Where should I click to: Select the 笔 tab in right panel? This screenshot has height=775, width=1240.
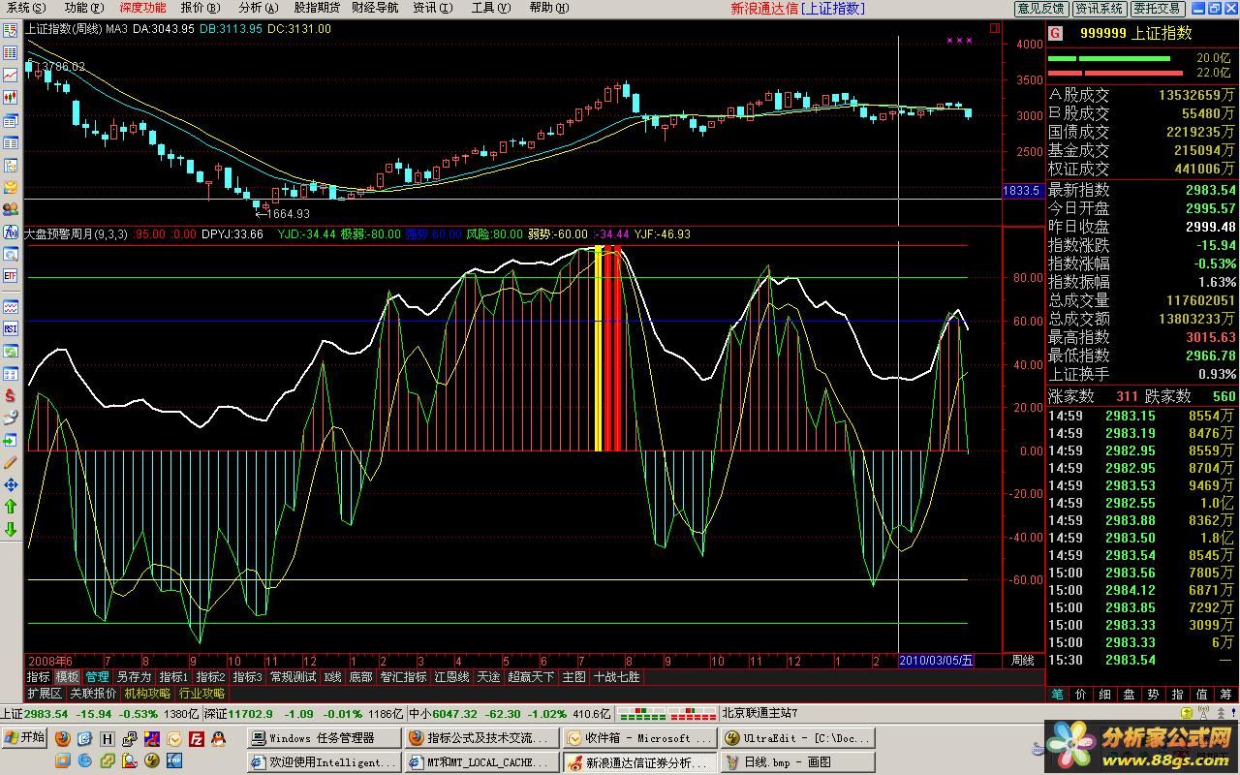(1057, 694)
